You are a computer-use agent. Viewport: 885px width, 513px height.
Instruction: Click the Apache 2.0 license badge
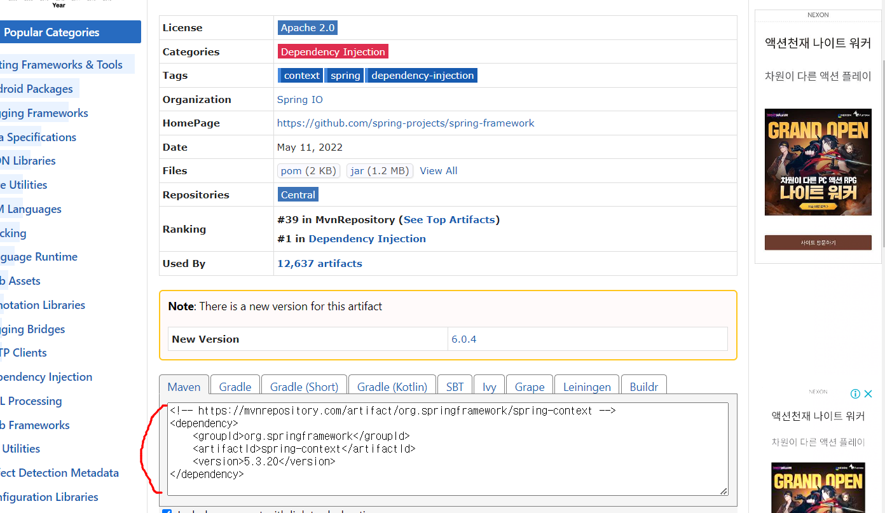coord(308,28)
